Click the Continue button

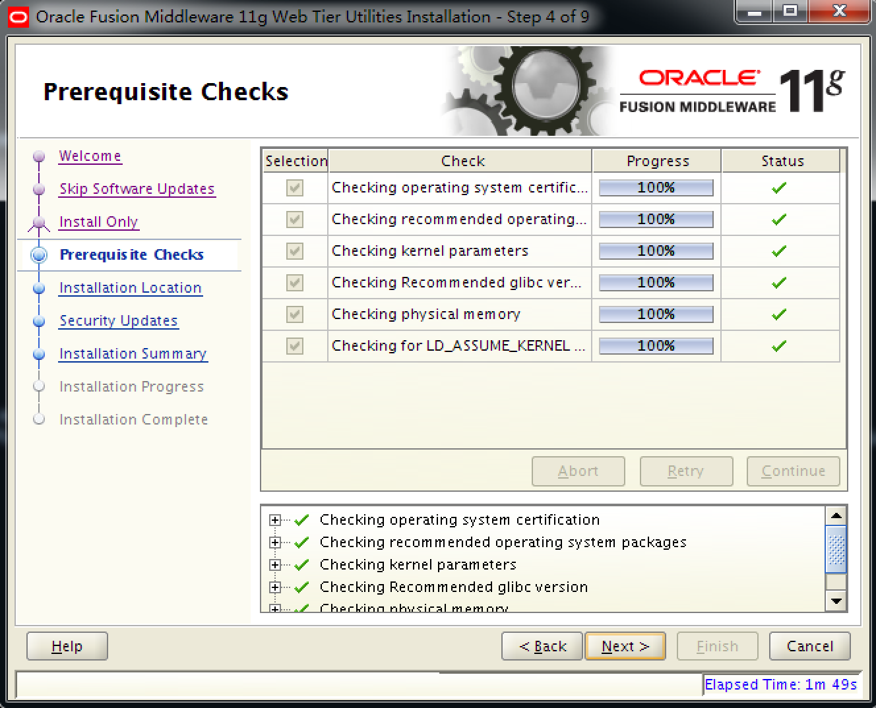tap(794, 471)
